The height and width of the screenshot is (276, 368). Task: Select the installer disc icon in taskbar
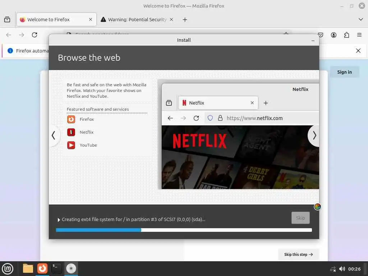point(71,268)
